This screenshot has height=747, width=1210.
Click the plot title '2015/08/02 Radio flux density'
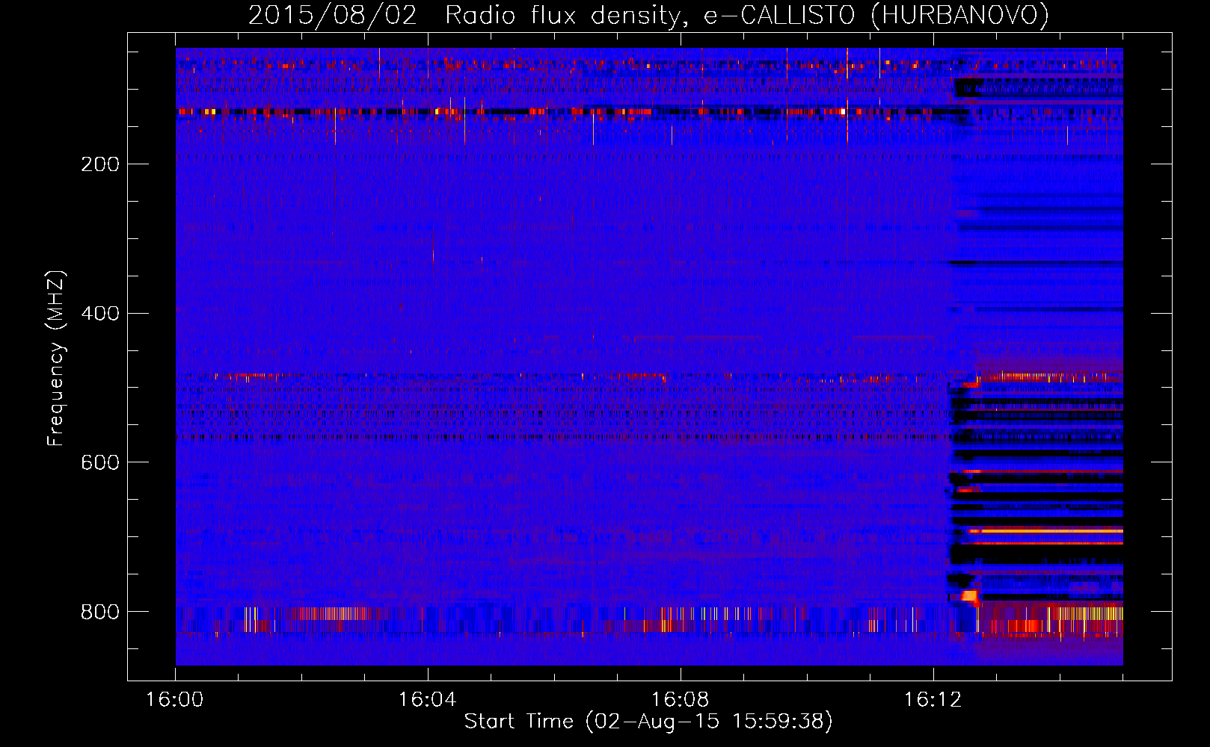648,15
